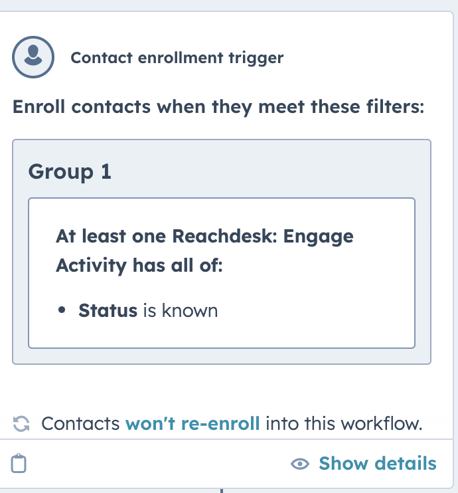Click the gray area right of Group 1 heading
Viewport: 458px width, 493px height.
click(x=270, y=171)
